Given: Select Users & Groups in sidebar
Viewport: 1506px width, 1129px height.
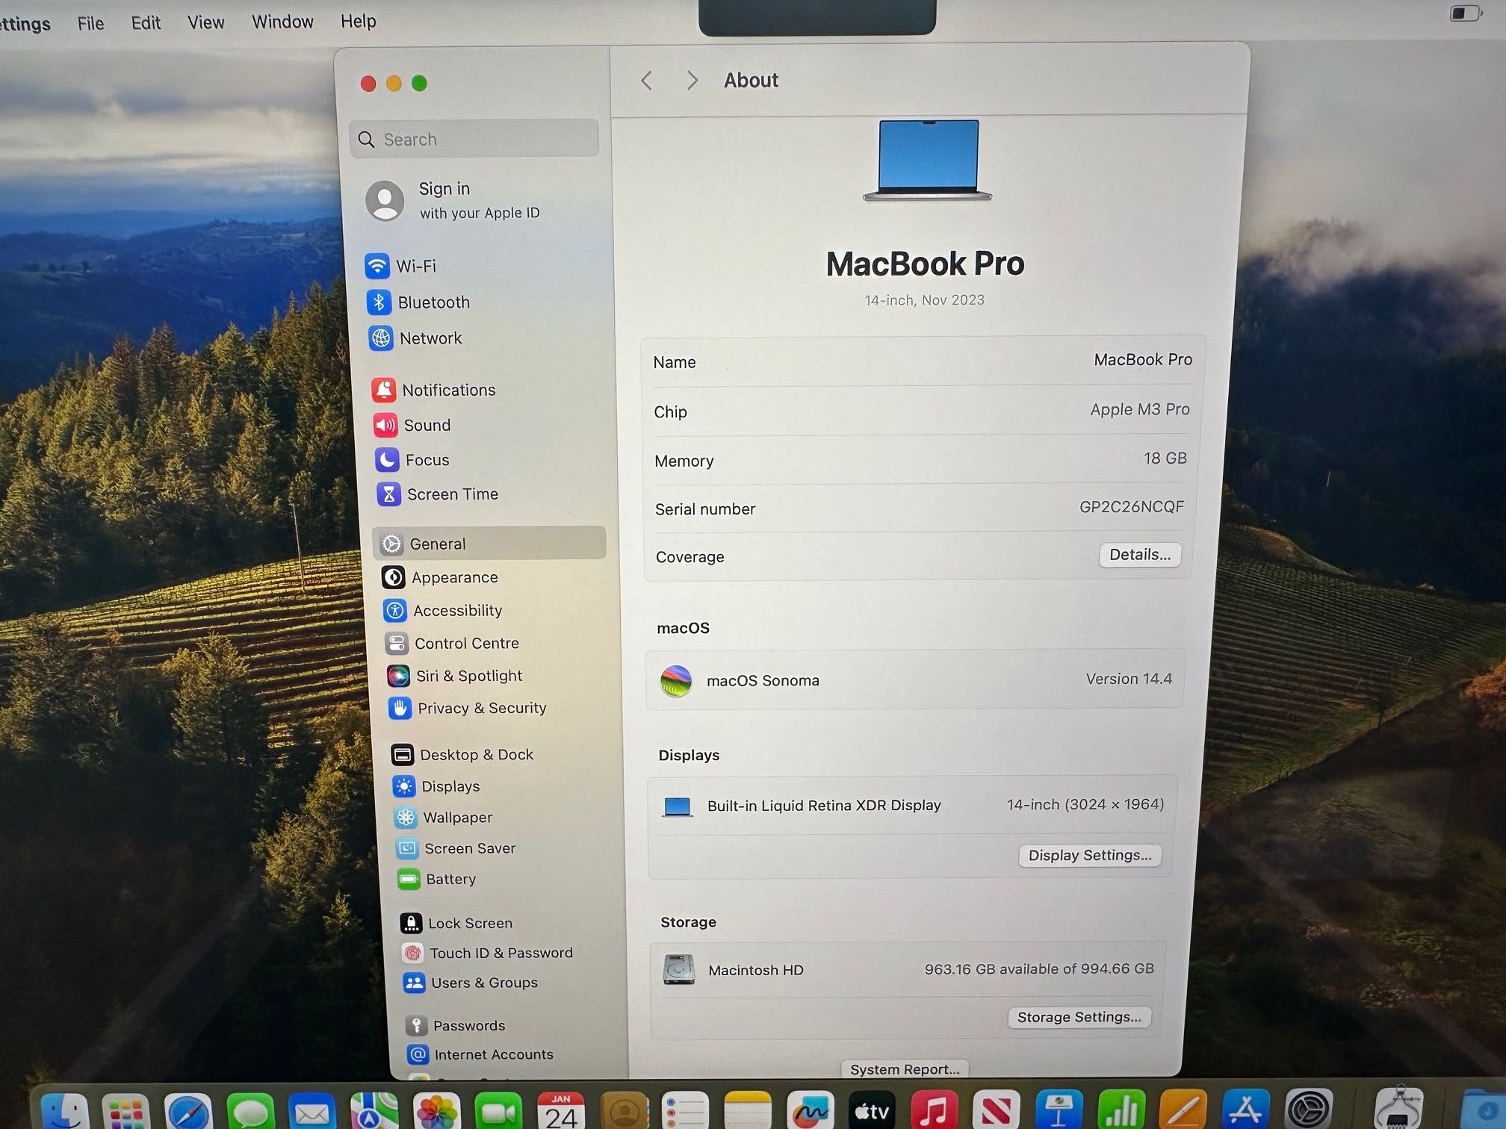Looking at the screenshot, I should tap(471, 983).
